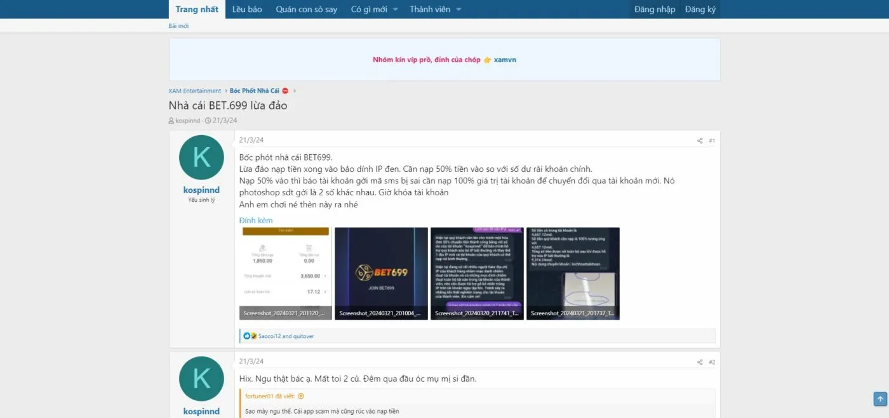
Task: Open the Bóc Phốt Nhà Cái breadcrumb
Action: point(255,91)
